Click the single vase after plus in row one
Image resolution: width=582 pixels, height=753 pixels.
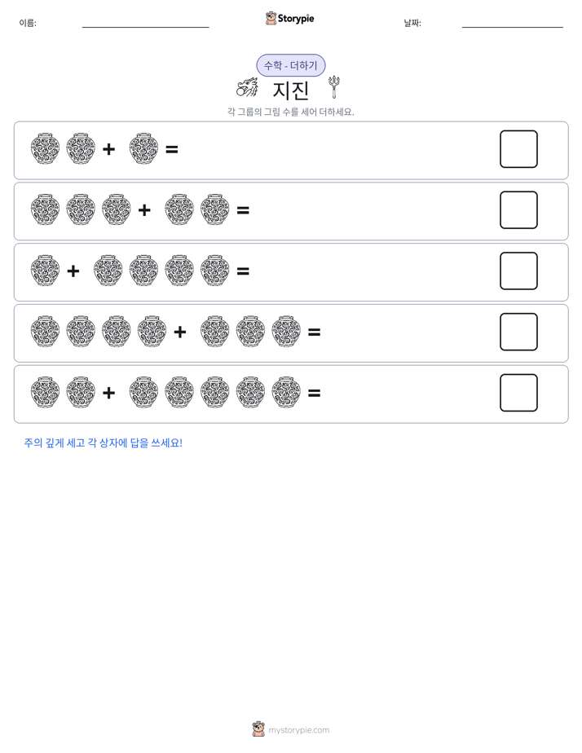click(x=143, y=149)
